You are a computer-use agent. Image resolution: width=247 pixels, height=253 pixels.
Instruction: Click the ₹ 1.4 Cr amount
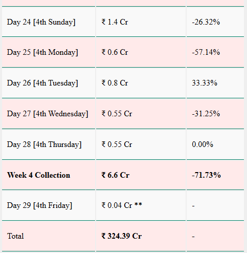click(x=115, y=22)
